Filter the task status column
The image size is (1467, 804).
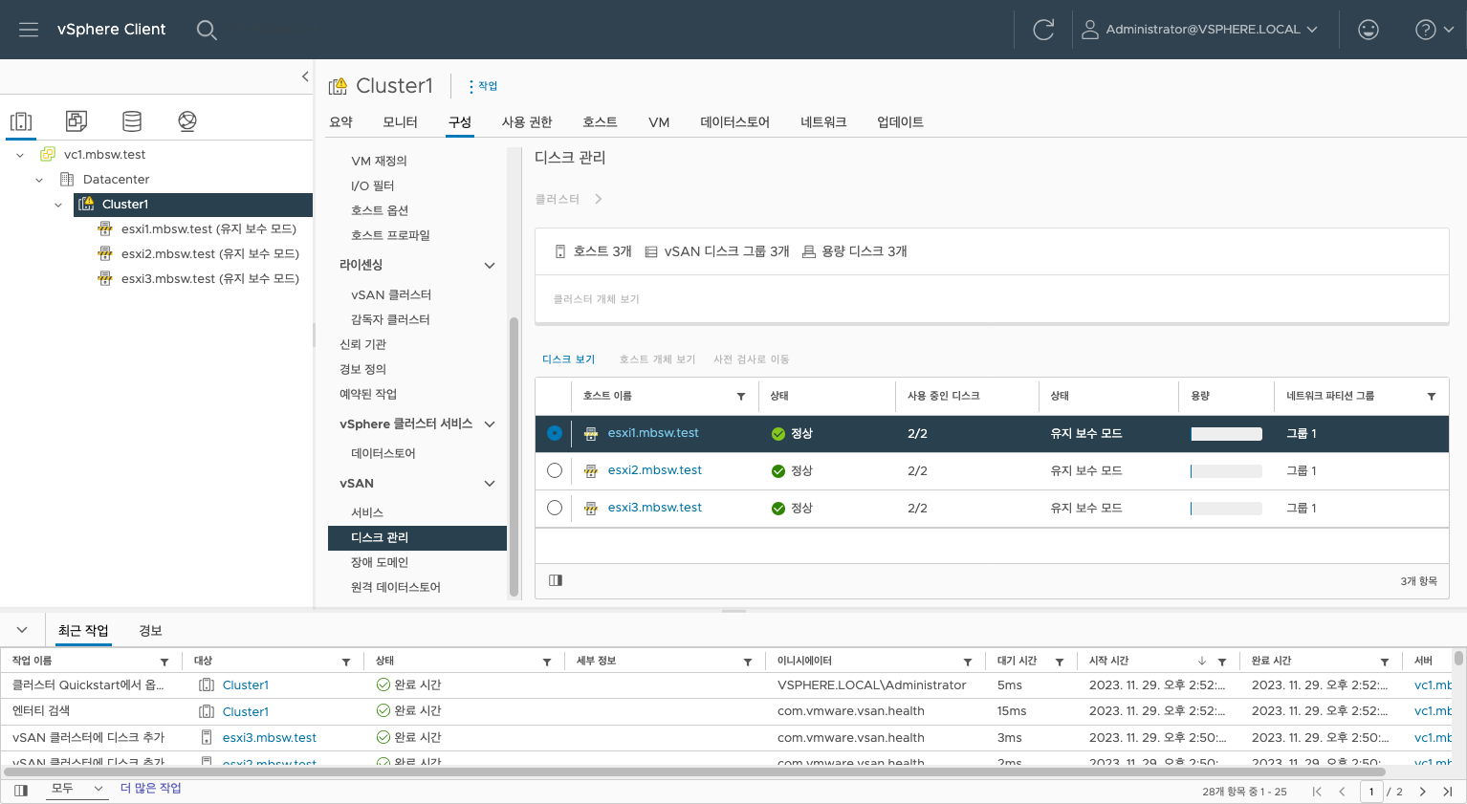547,662
